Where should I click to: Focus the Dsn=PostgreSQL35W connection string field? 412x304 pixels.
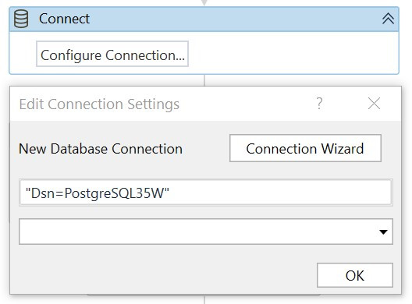[206, 193]
